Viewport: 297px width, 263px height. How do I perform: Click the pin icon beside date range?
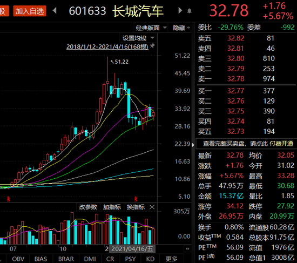(152, 46)
